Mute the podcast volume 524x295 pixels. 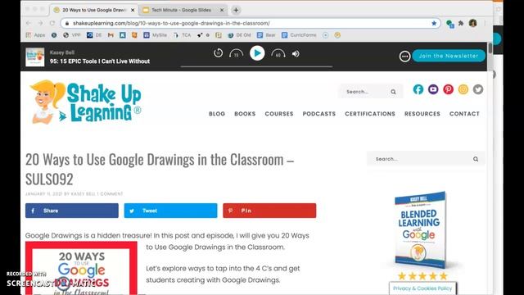[x=296, y=53]
